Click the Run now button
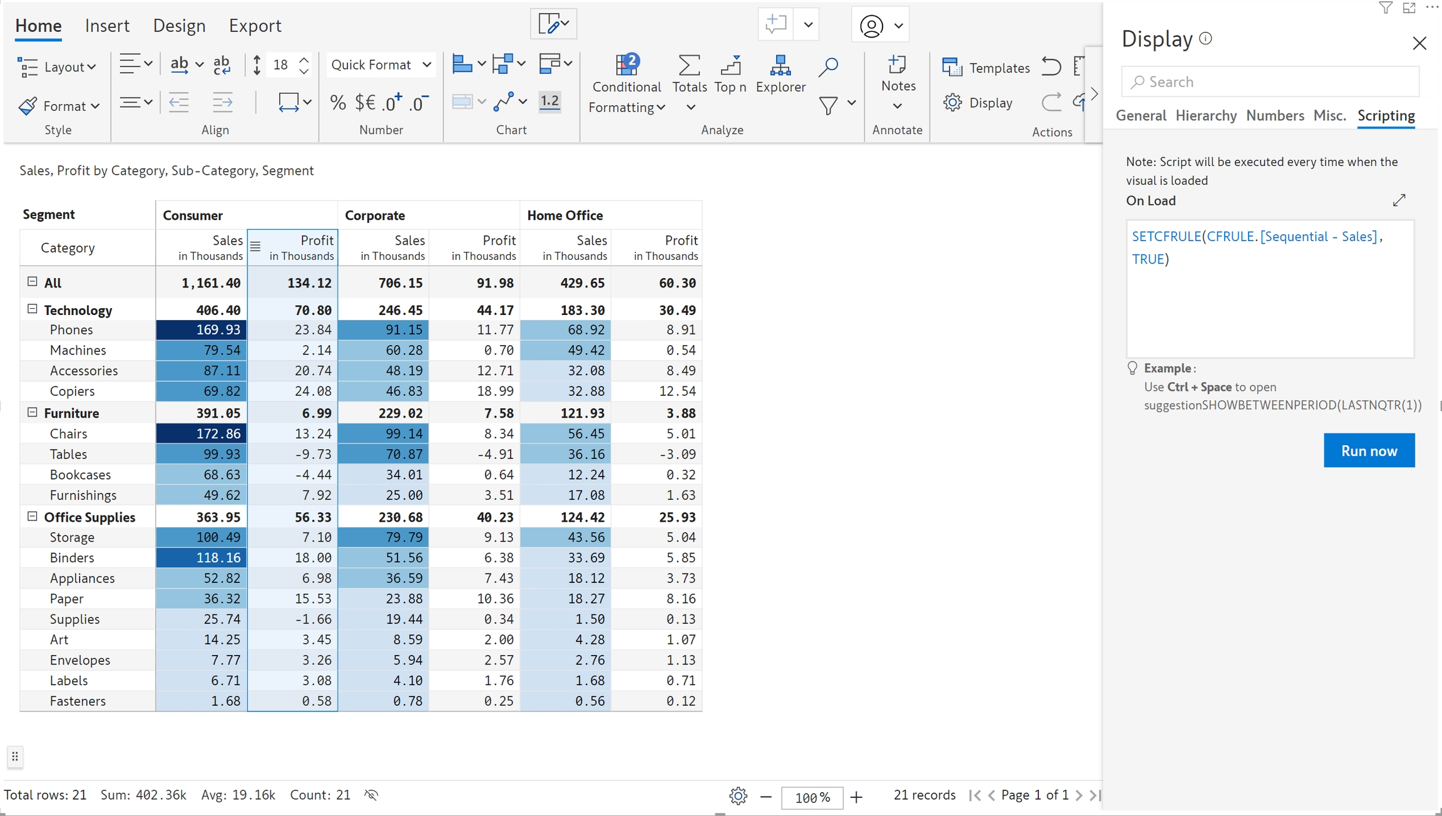 pyautogui.click(x=1368, y=450)
